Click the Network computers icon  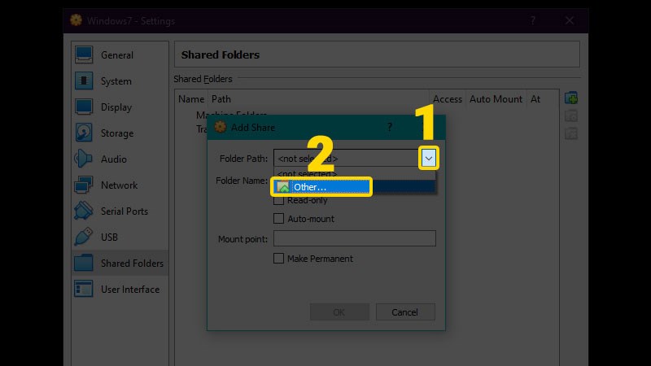point(84,185)
